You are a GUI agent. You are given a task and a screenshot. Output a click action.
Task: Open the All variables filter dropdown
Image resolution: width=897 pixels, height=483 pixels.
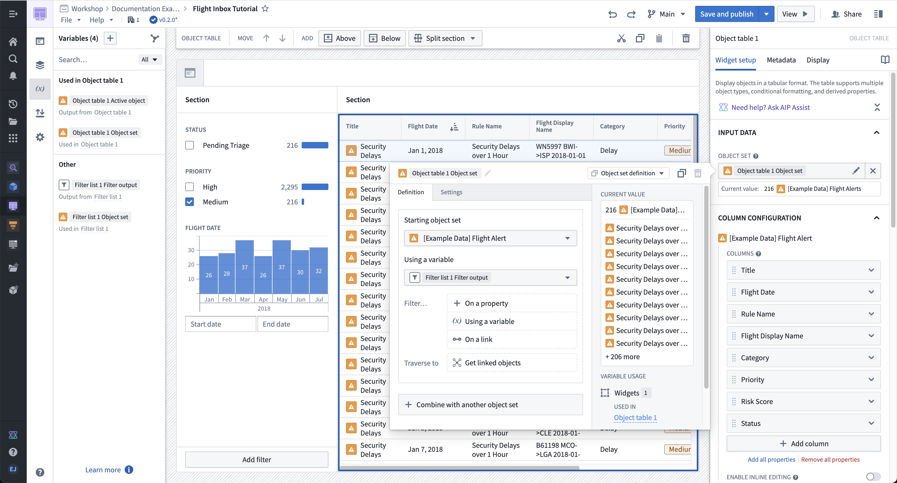coord(149,60)
